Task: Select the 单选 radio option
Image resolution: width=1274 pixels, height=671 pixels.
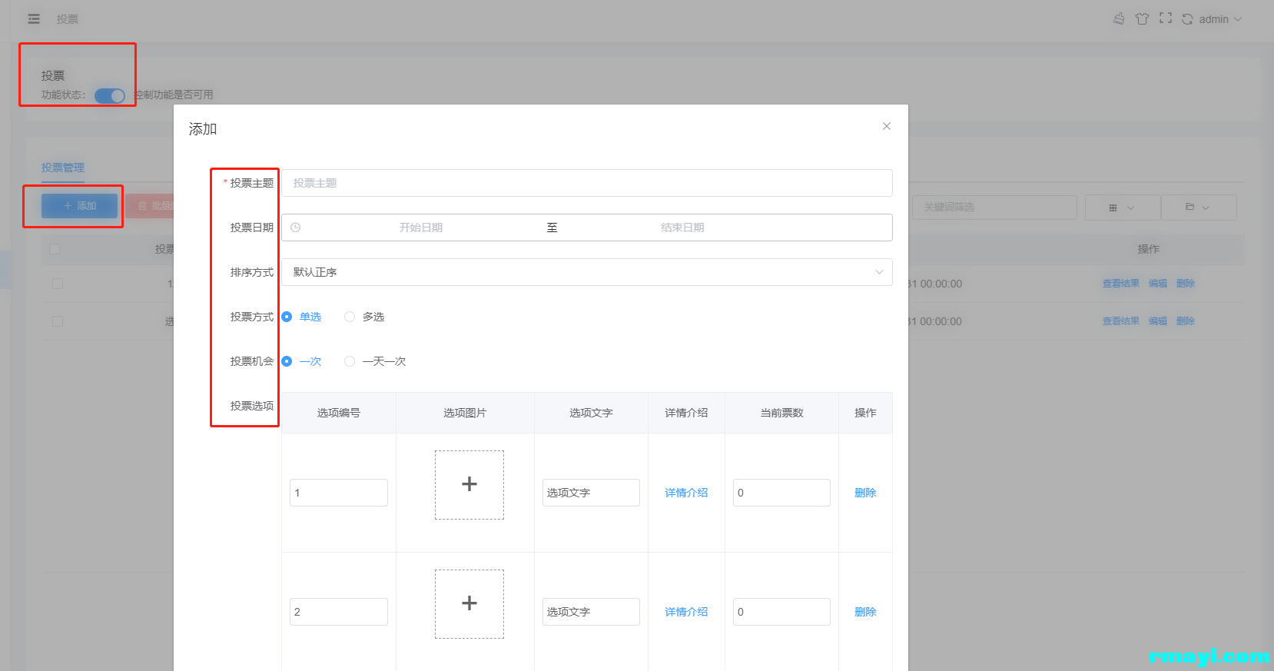Action: click(301, 317)
